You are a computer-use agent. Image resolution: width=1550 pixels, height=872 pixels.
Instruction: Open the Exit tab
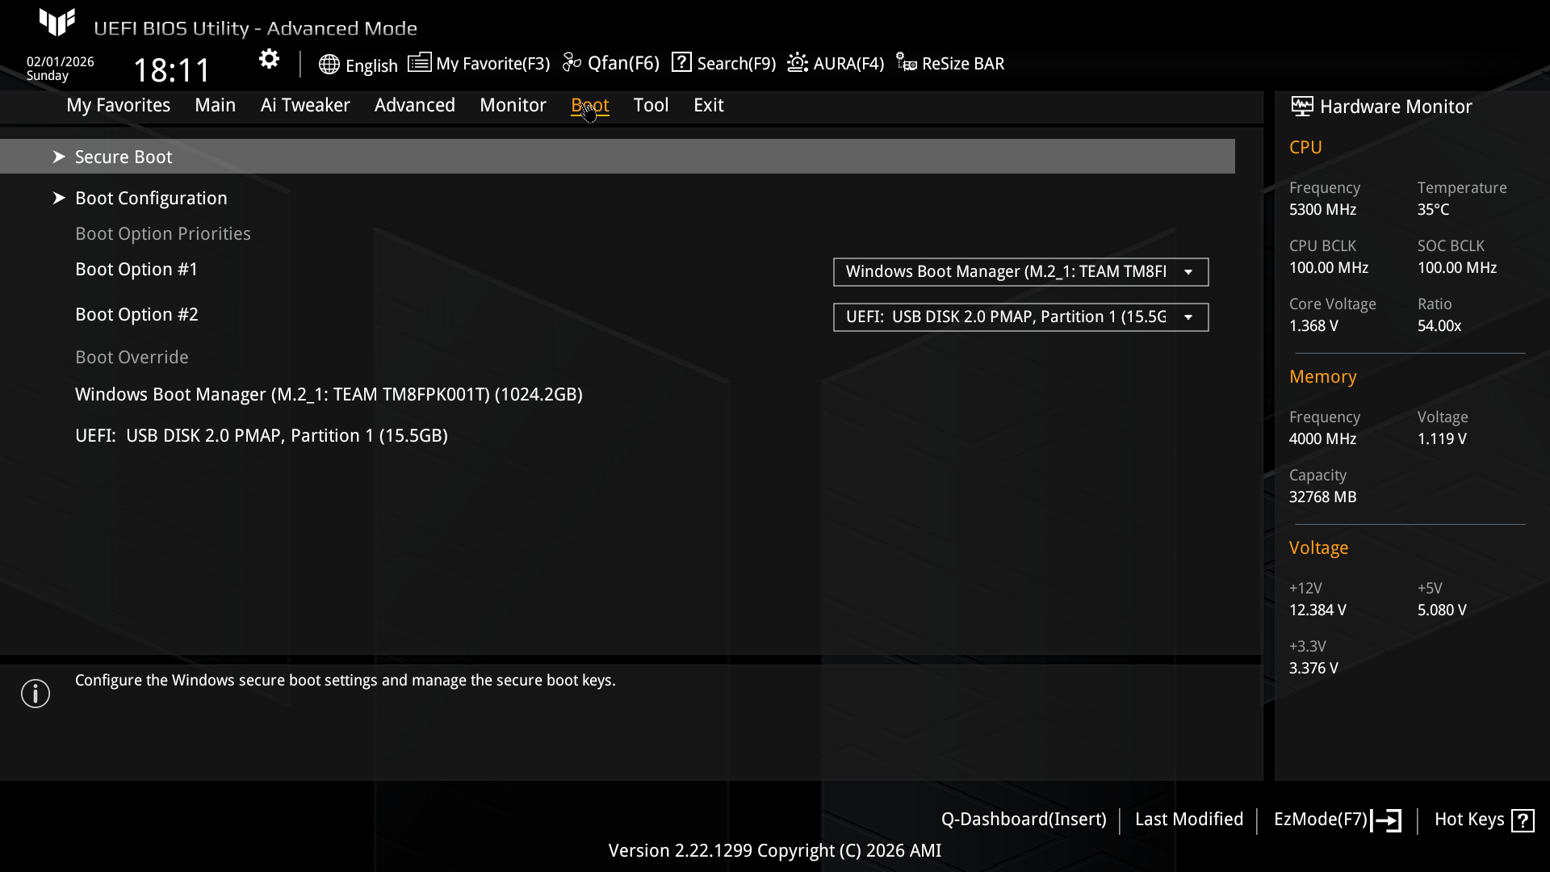click(708, 105)
